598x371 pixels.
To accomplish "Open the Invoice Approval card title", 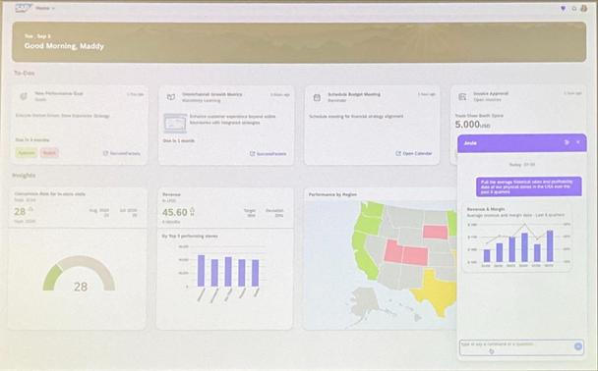I will coord(491,93).
